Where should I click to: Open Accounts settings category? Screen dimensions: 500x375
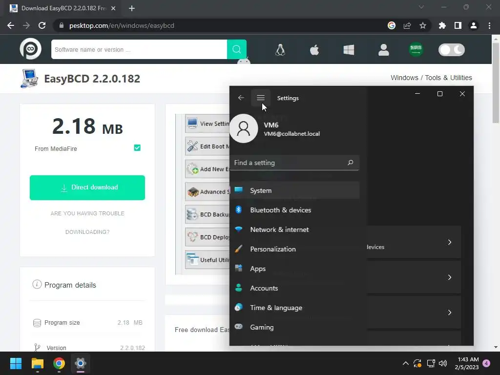[295, 288]
